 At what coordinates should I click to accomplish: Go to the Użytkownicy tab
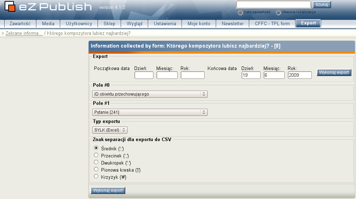pos(79,24)
